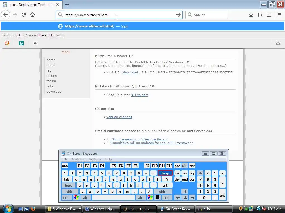Click the esc key on On-Screen Keyboard
This screenshot has height=213, width=285.
point(65,166)
